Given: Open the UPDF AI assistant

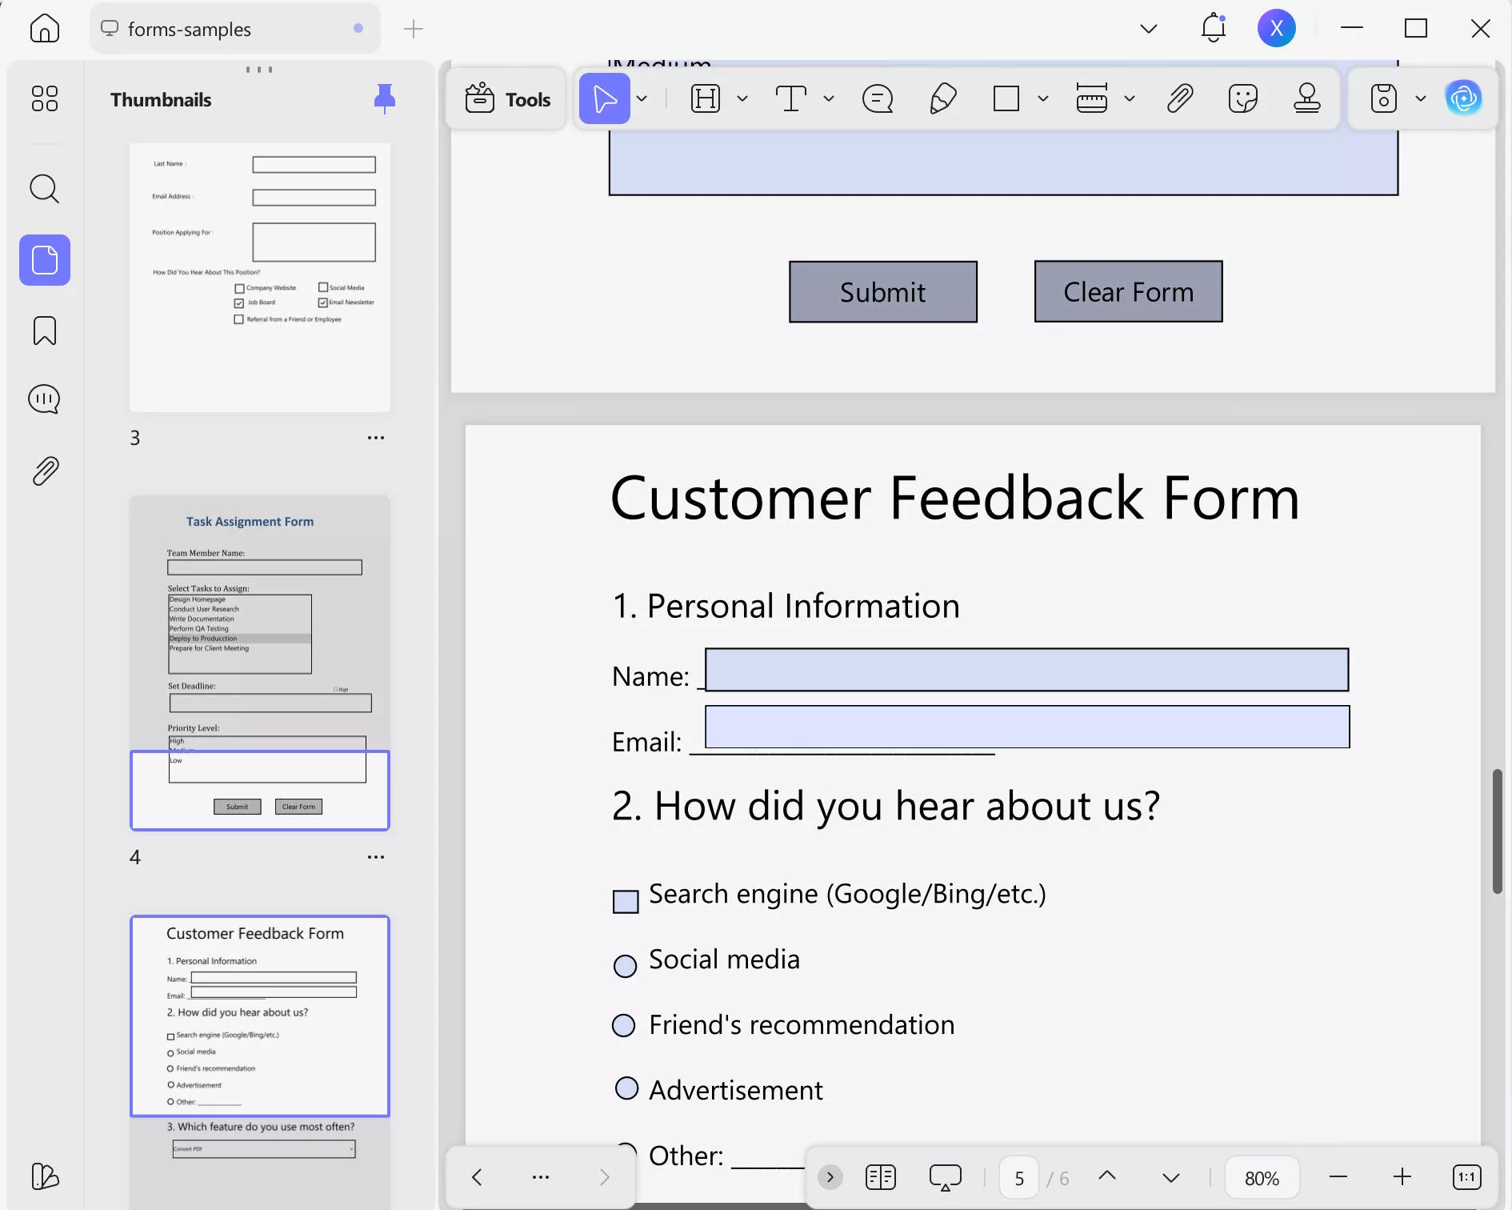Looking at the screenshot, I should (x=1464, y=98).
